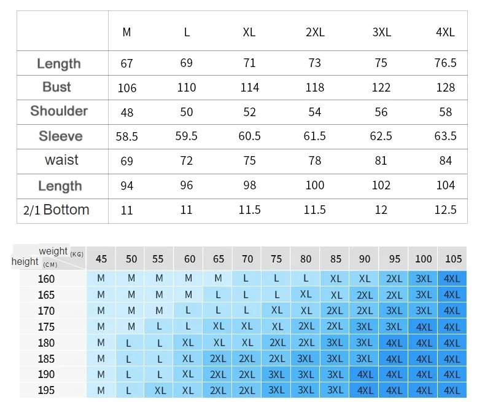Viewport: 485px width, 402px height.
Task: Click the 175 height row label
Action: click(x=46, y=327)
